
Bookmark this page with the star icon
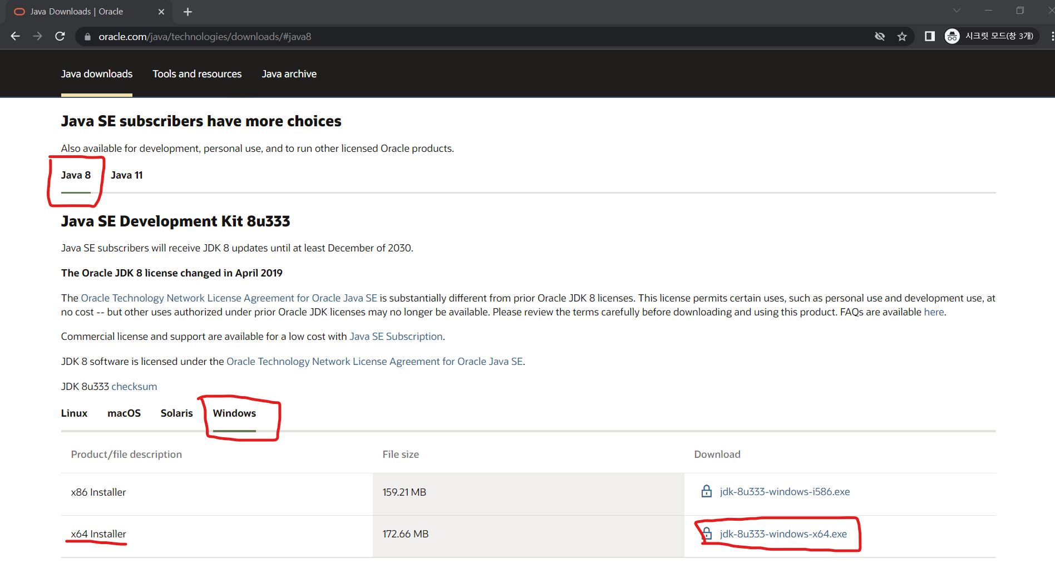[902, 37]
